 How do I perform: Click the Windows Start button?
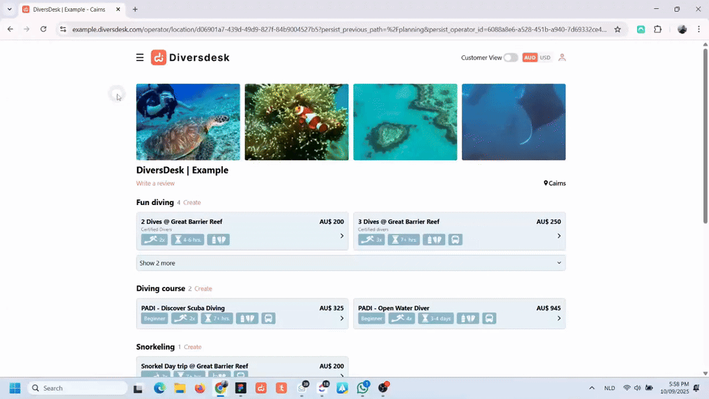pyautogui.click(x=15, y=388)
